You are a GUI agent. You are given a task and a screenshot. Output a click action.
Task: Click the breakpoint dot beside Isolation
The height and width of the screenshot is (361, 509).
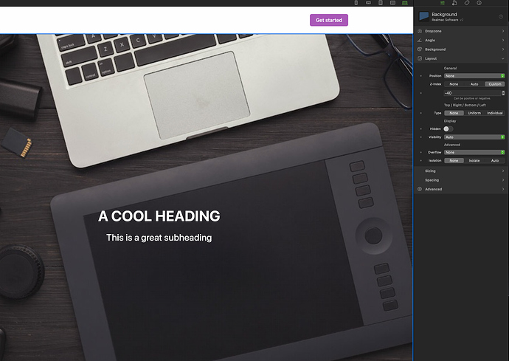(421, 160)
